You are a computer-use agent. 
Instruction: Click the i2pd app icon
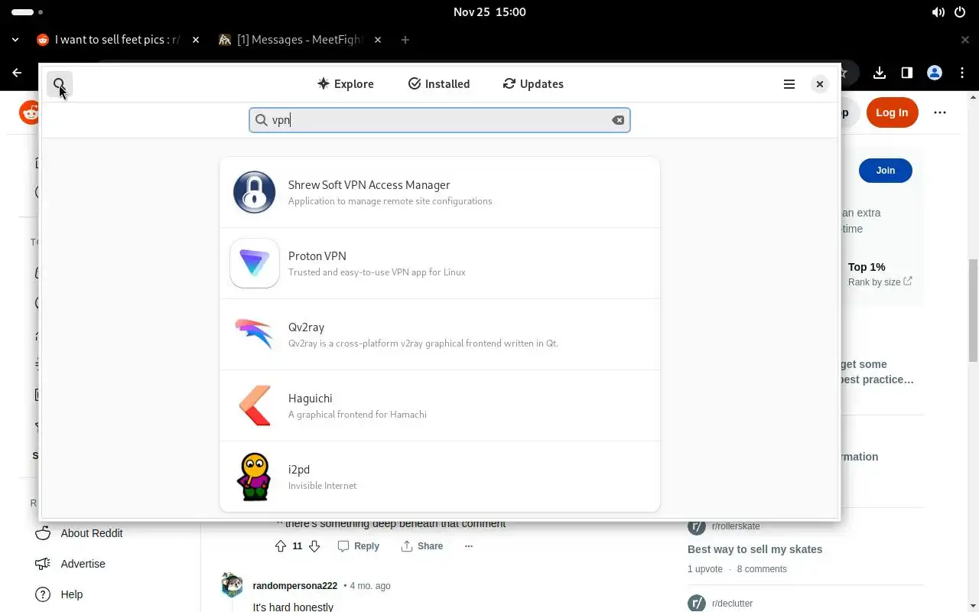click(x=254, y=477)
